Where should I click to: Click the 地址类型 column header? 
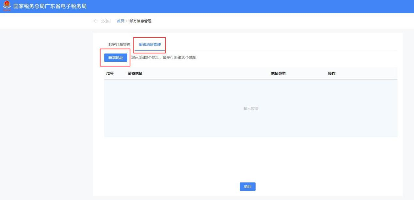tap(278, 74)
